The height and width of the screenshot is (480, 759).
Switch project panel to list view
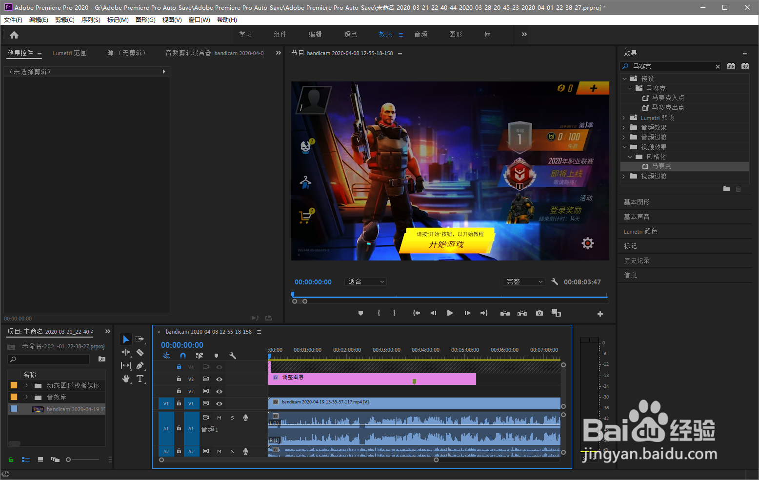pos(26,460)
